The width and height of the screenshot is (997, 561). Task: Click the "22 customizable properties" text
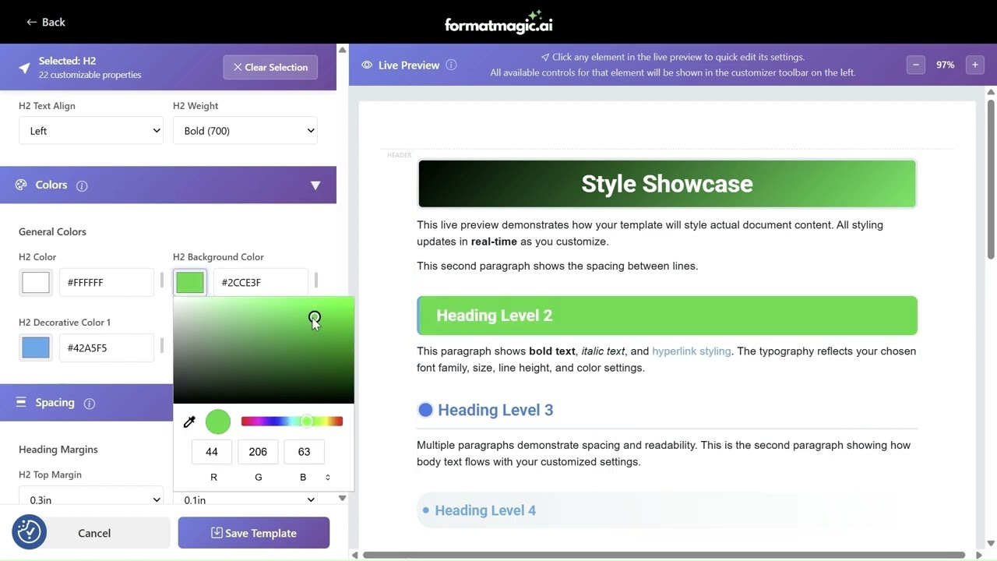(x=90, y=75)
